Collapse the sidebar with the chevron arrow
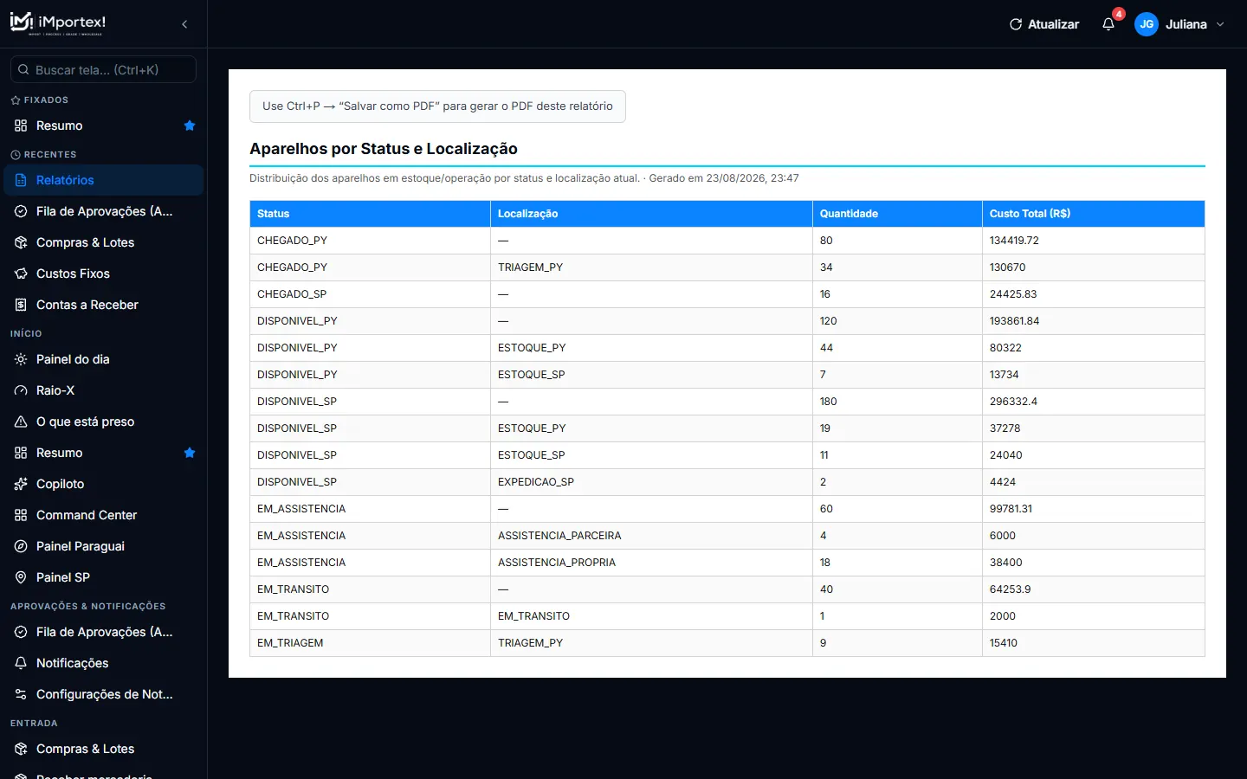Screen dimensions: 1247x779 [184, 24]
